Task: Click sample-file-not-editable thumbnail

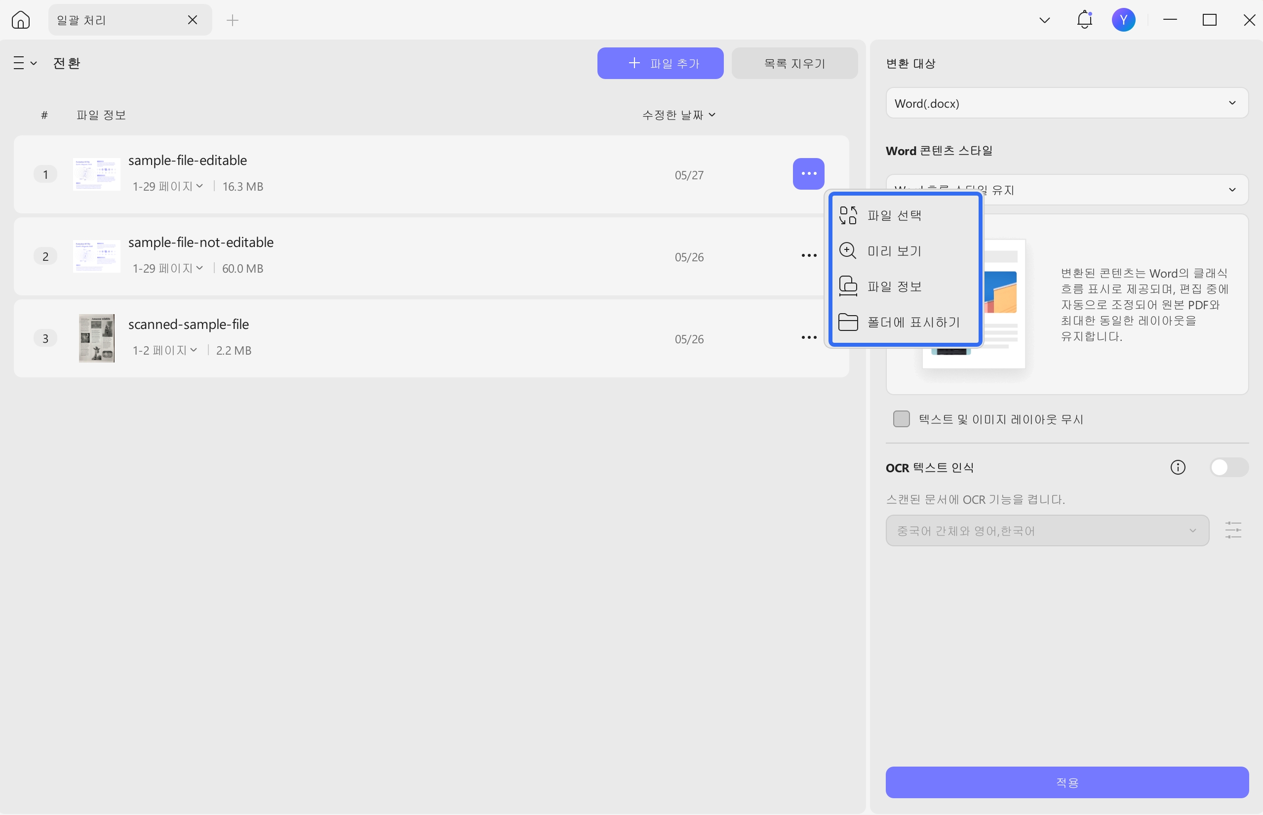Action: (x=96, y=256)
